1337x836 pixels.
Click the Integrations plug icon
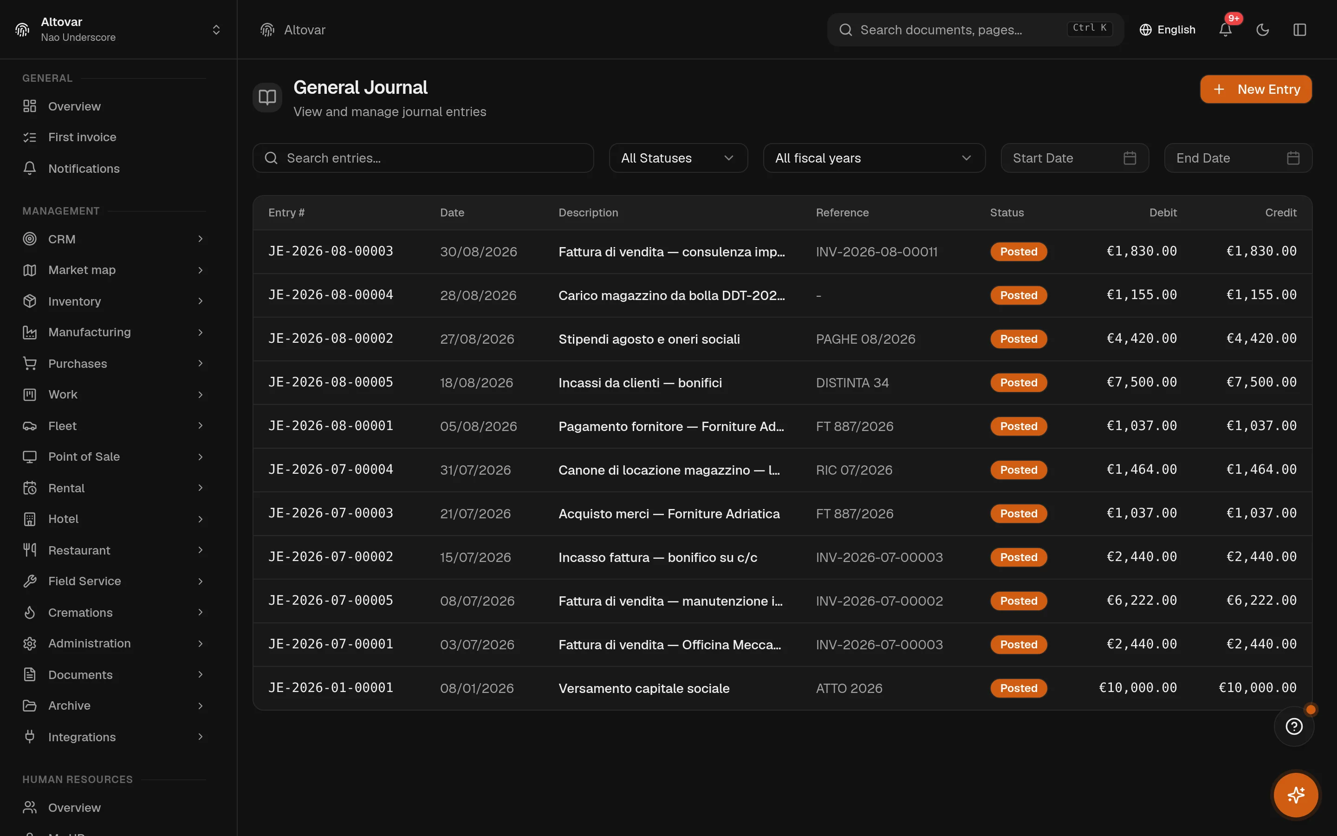point(30,737)
